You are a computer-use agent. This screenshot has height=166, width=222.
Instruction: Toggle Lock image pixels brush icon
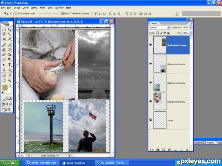point(161,33)
